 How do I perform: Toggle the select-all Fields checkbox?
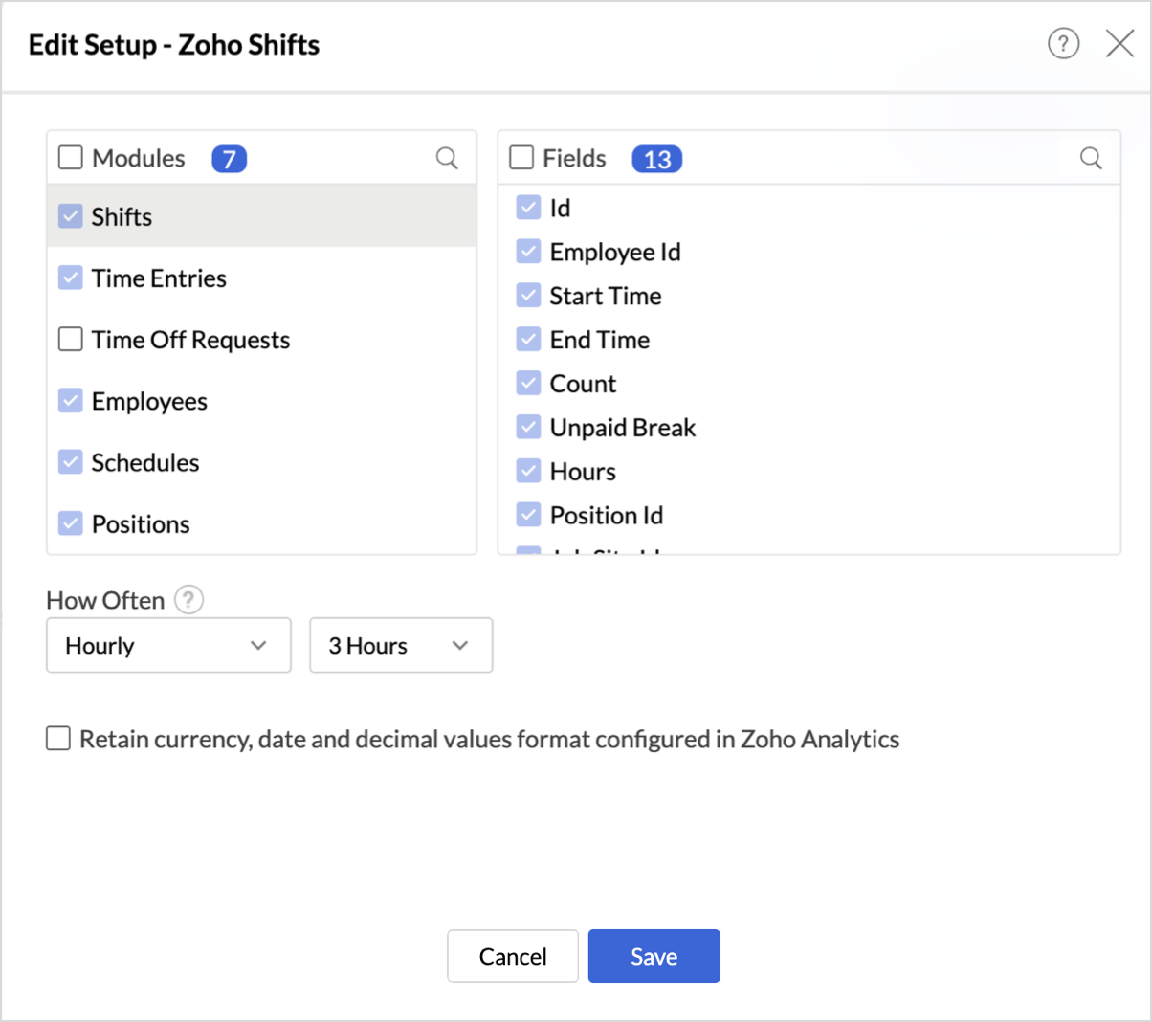[x=521, y=158]
